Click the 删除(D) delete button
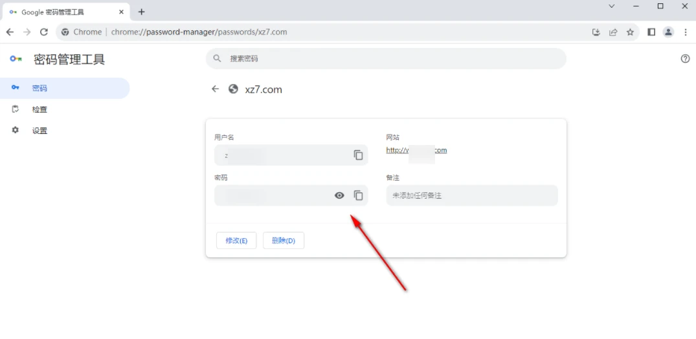Screen dimensions: 696x339 [283, 241]
